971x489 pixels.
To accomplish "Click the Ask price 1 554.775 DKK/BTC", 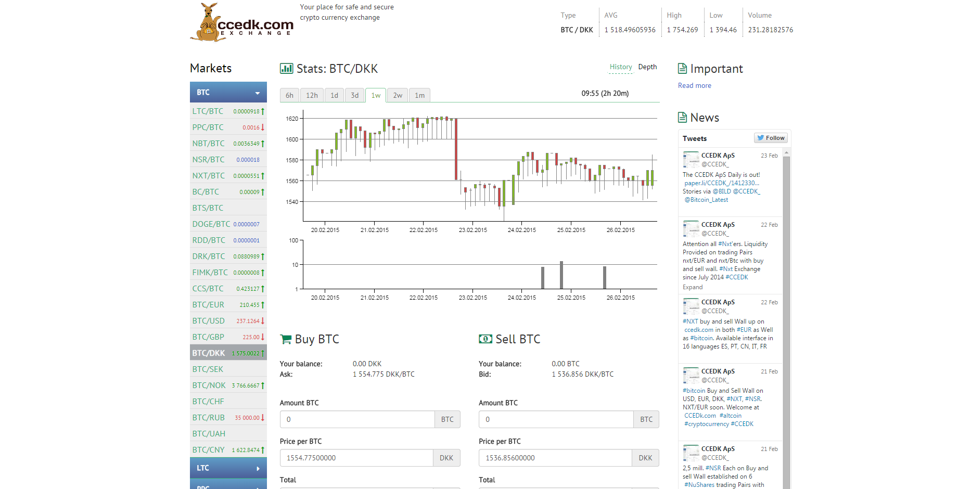I will click(x=384, y=375).
